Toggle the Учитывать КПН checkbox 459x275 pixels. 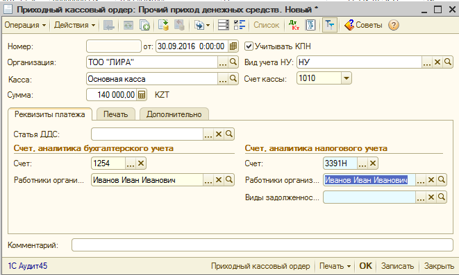(249, 46)
